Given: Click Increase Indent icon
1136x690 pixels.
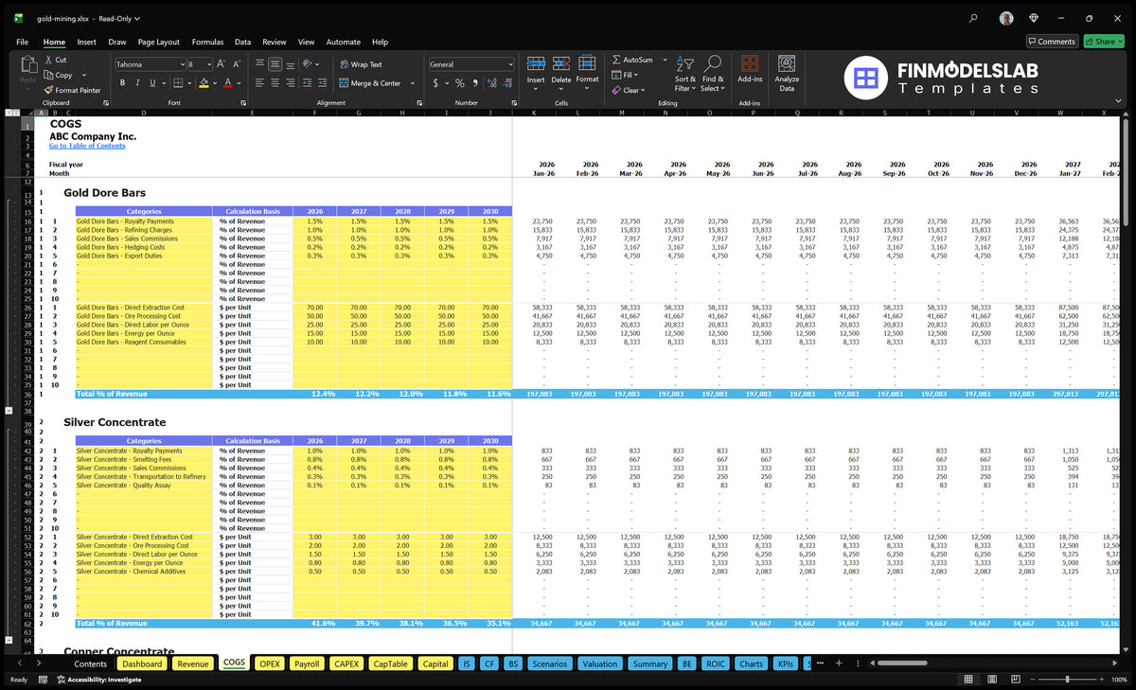Looking at the screenshot, I should tap(324, 83).
